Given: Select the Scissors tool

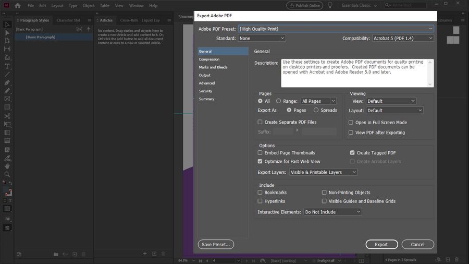Looking at the screenshot, I should [x=7, y=116].
